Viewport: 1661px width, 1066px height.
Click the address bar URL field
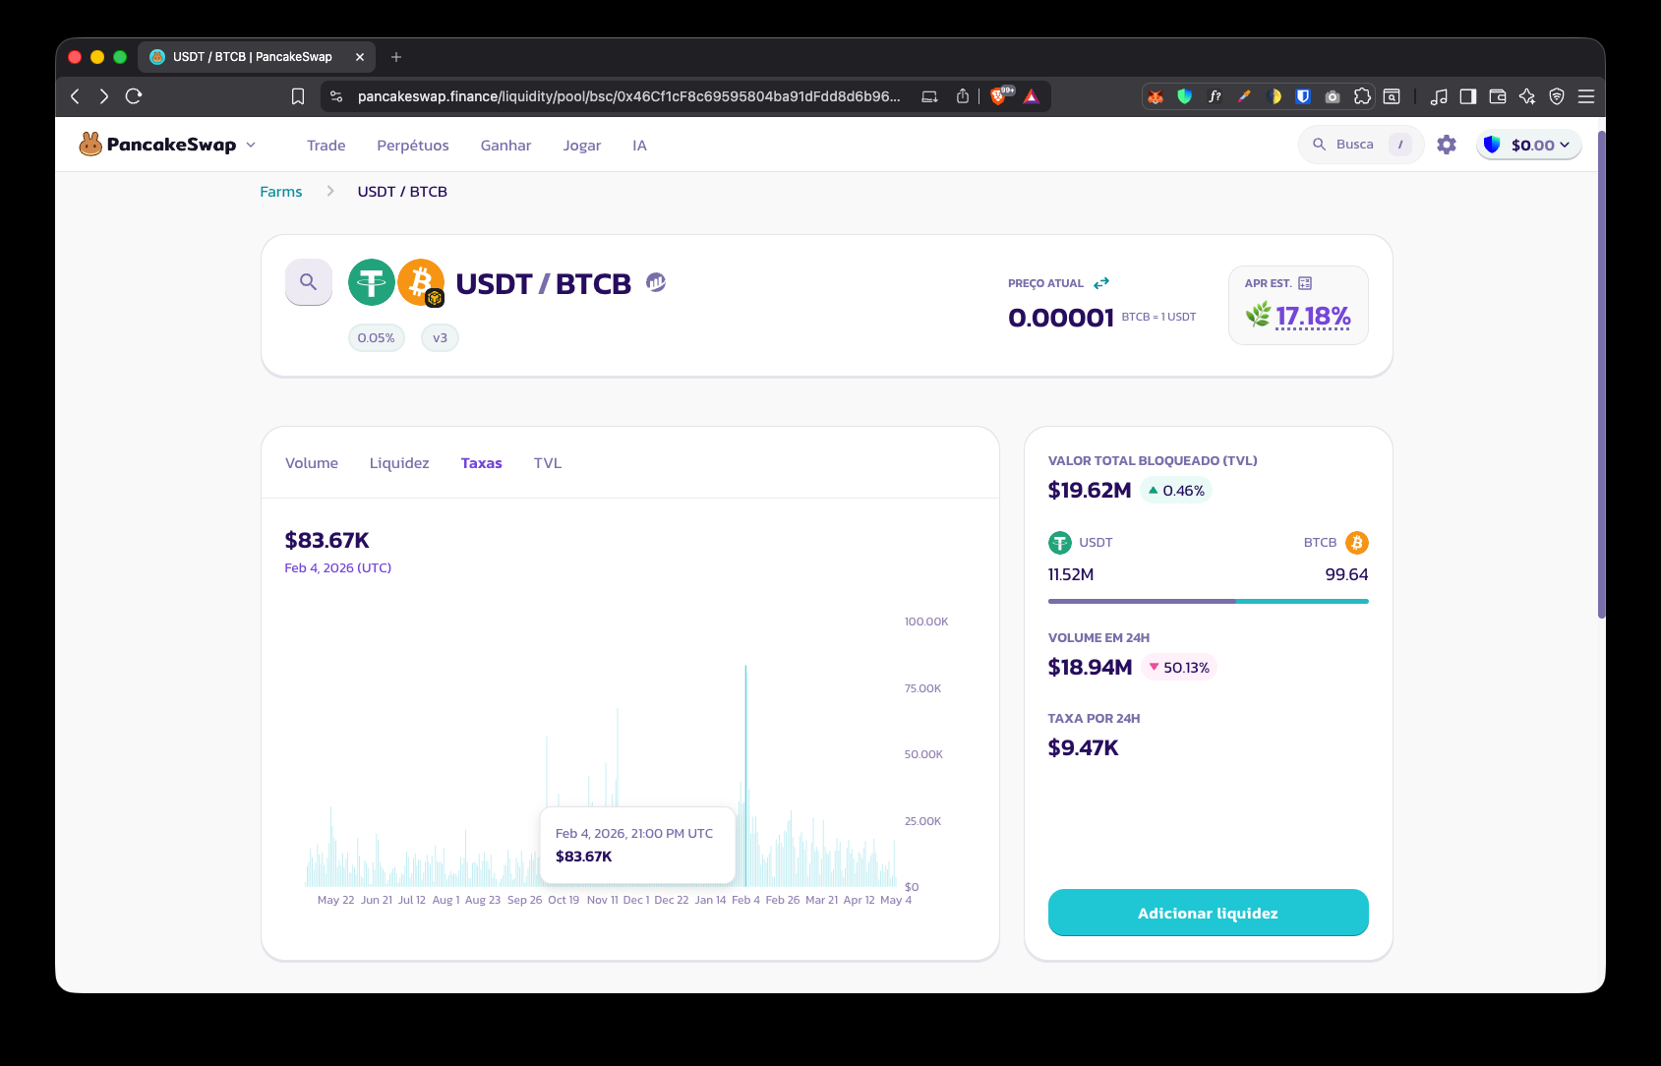click(629, 96)
